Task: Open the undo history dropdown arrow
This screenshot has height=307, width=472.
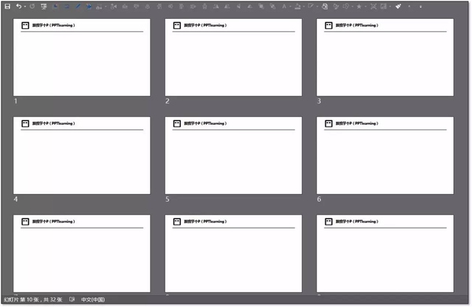Action: tap(25, 6)
